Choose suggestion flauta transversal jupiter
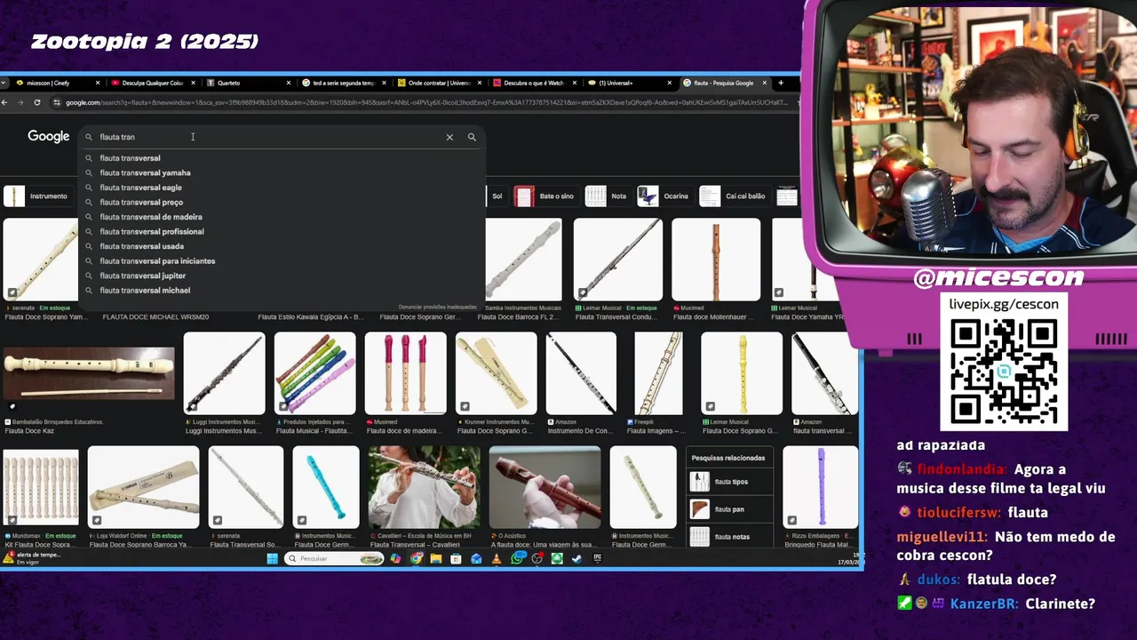 click(x=282, y=276)
